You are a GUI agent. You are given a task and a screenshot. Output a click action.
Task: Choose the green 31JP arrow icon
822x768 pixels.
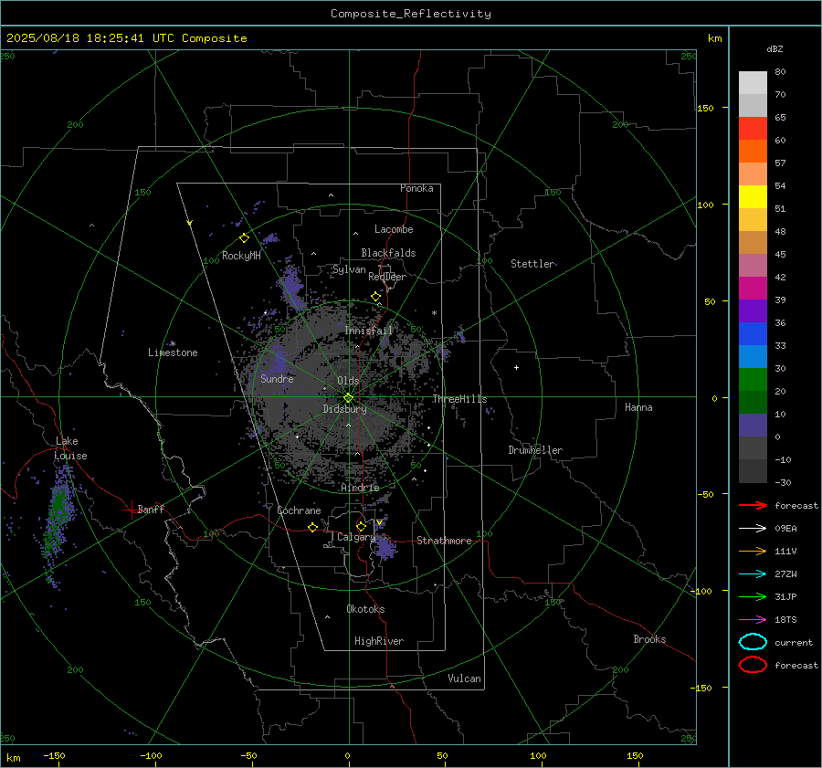753,596
